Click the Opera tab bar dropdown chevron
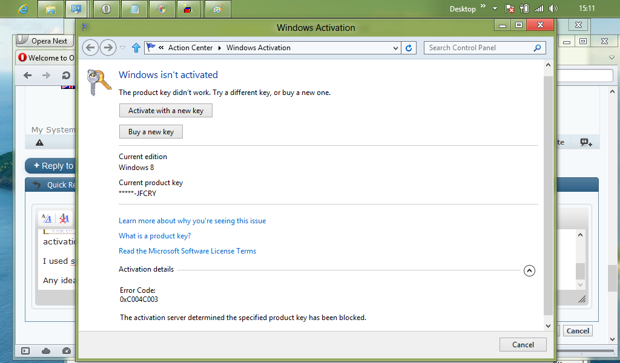 612,57
